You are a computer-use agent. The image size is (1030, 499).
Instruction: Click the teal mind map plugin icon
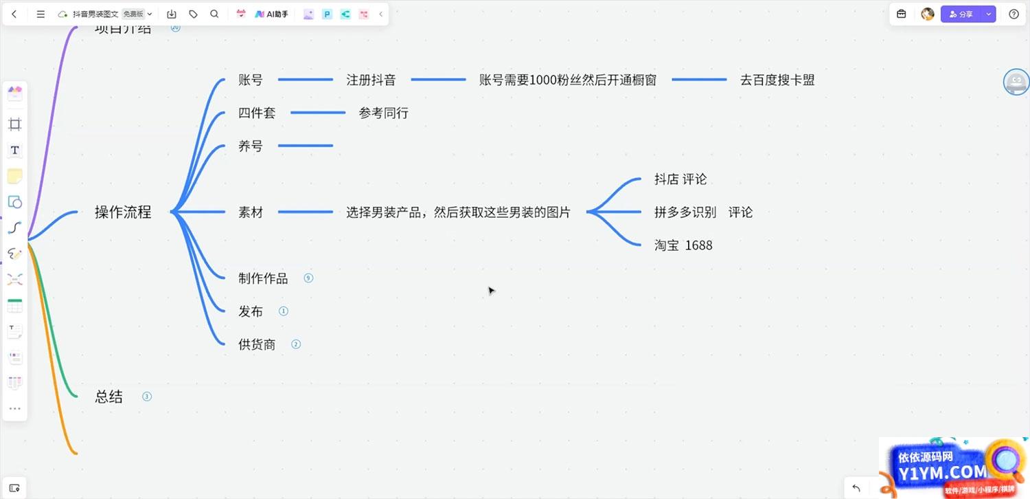pos(345,14)
